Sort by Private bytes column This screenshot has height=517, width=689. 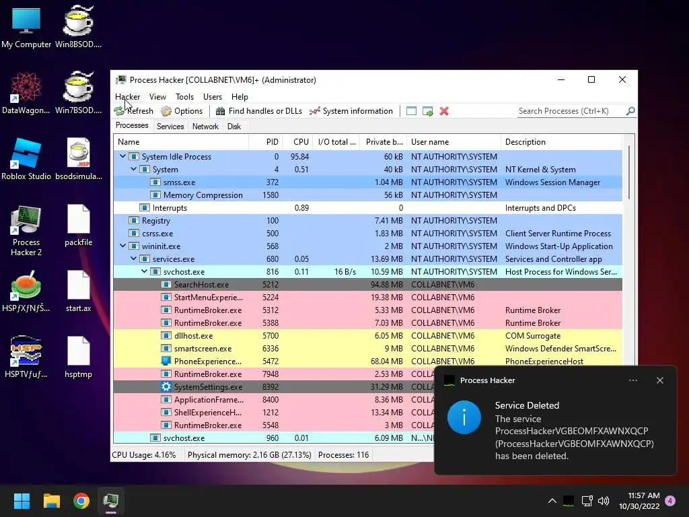(383, 142)
